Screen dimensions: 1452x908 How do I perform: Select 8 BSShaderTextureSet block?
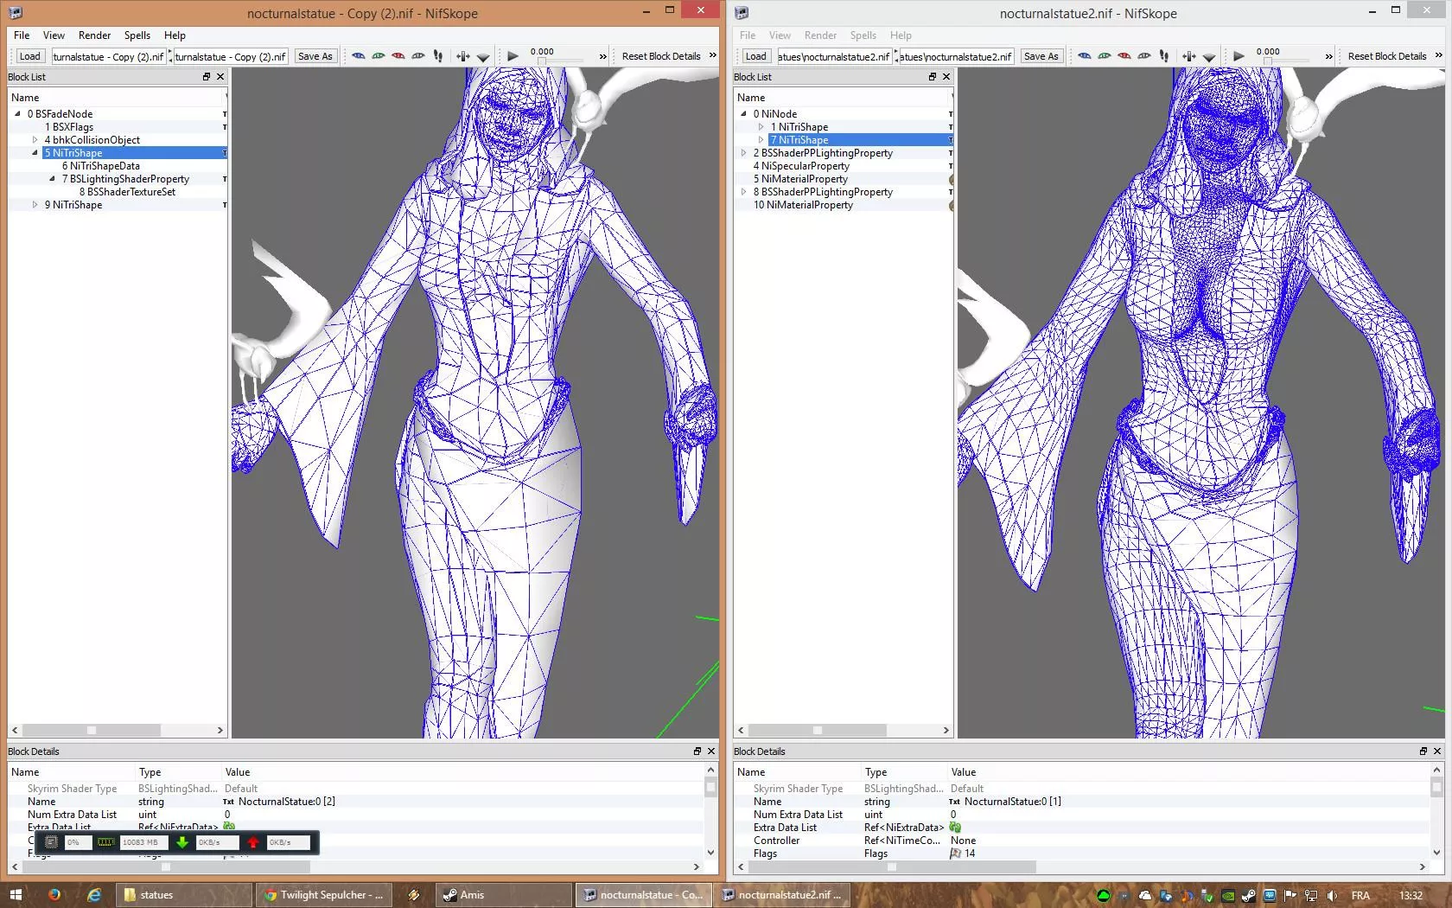pos(127,192)
